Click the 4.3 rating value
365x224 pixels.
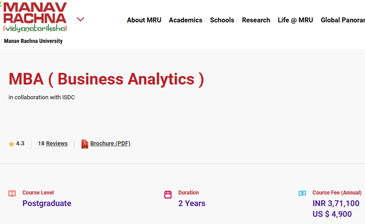pos(20,144)
